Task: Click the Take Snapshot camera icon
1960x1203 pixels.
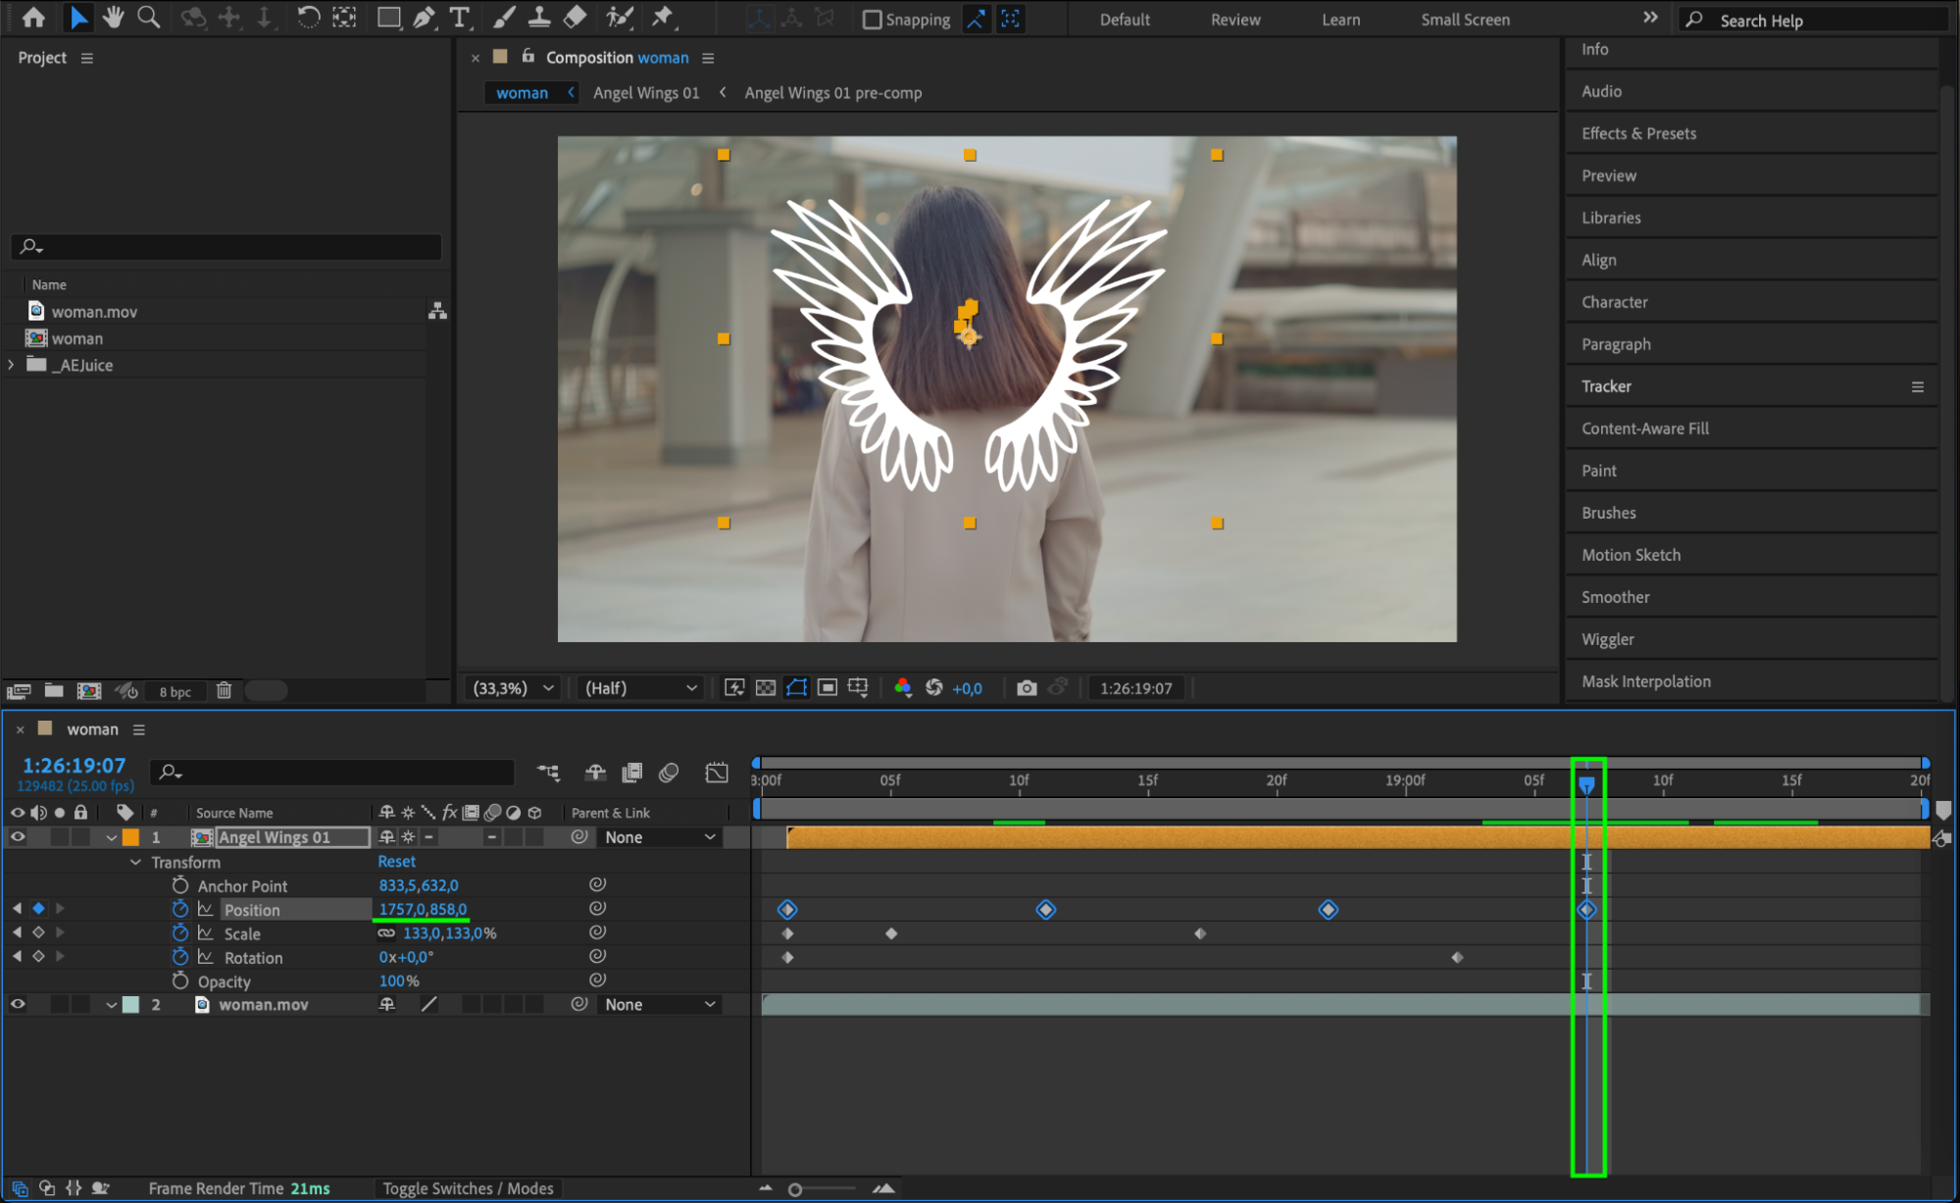Action: point(1027,688)
